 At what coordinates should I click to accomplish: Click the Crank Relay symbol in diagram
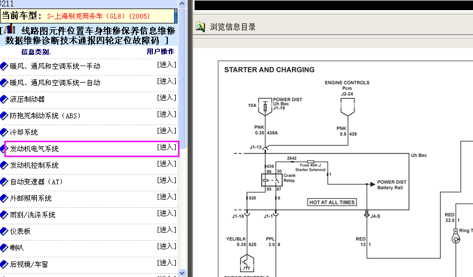(x=272, y=181)
